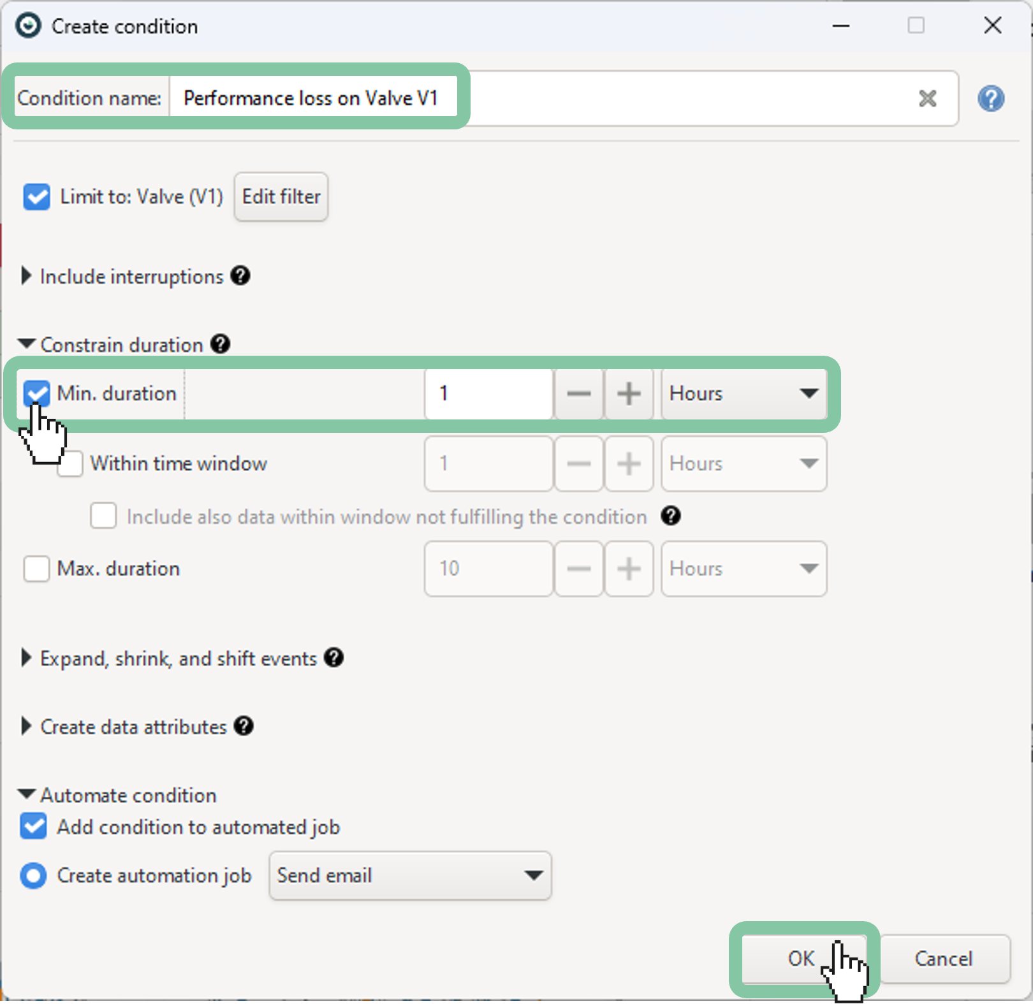Open help for Constrain duration
This screenshot has width=1033, height=1004.
(220, 344)
